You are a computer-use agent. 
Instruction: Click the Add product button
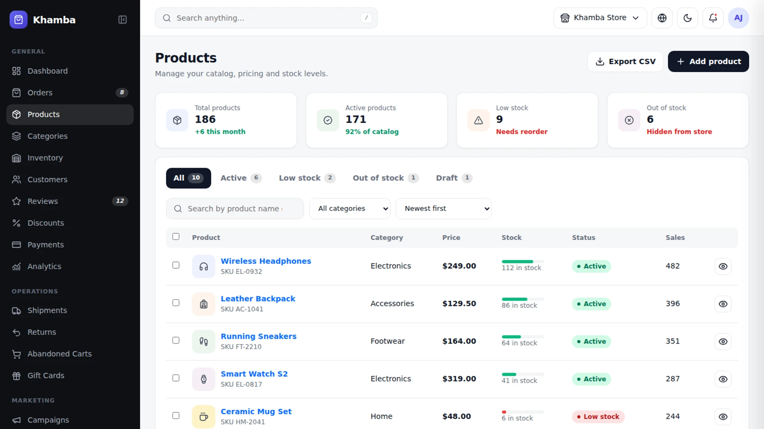tap(708, 62)
